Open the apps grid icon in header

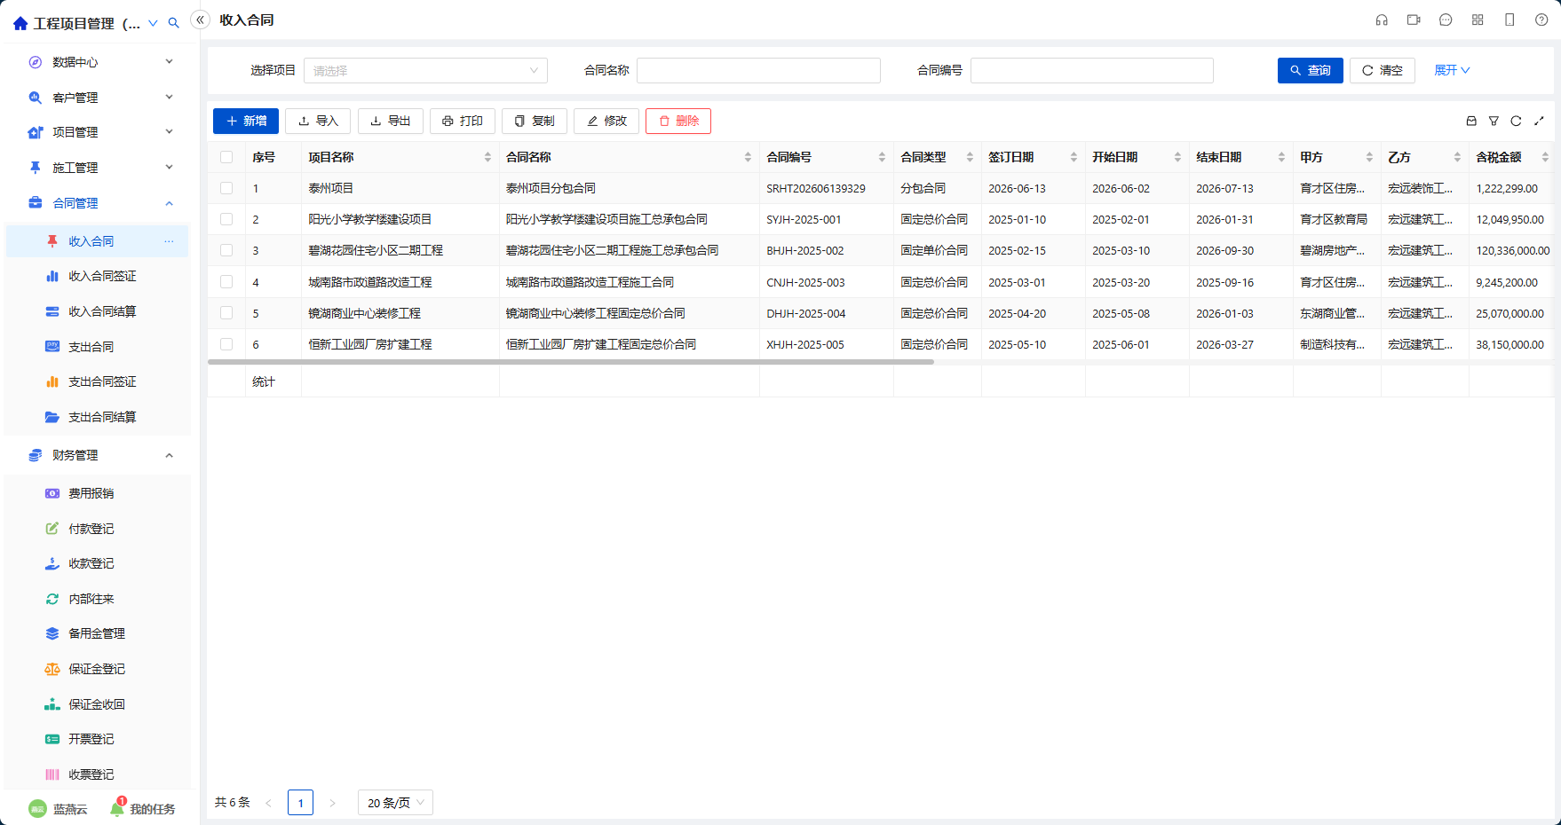pyautogui.click(x=1478, y=20)
